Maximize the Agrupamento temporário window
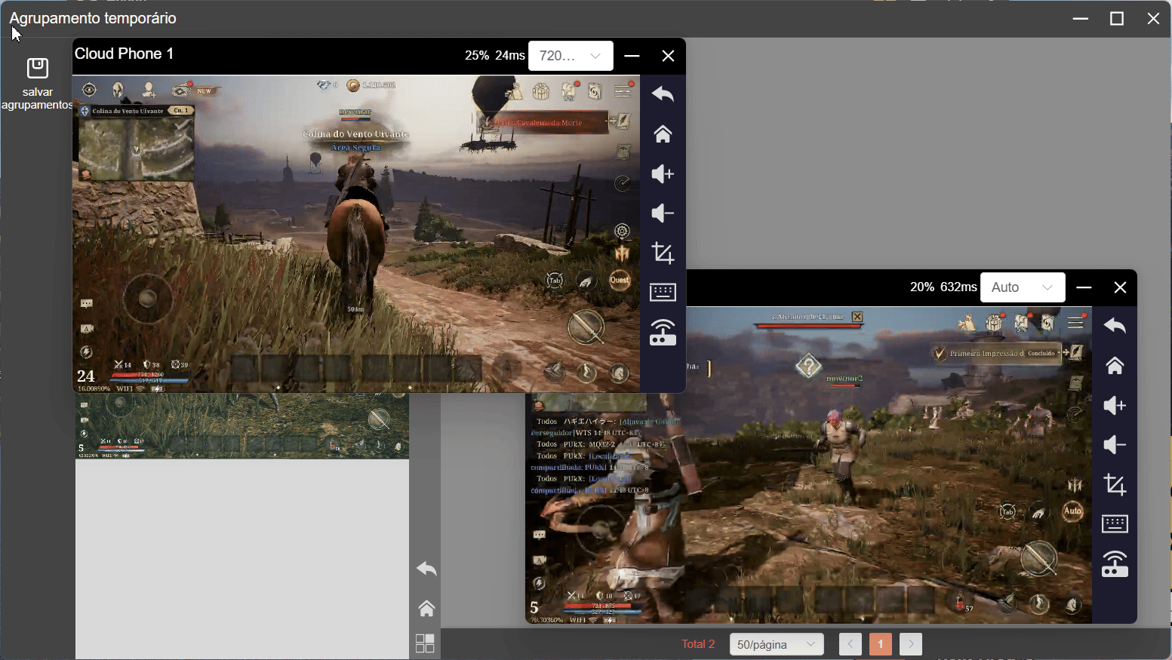 1117,19
